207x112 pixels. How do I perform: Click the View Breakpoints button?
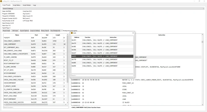coord(55,31)
